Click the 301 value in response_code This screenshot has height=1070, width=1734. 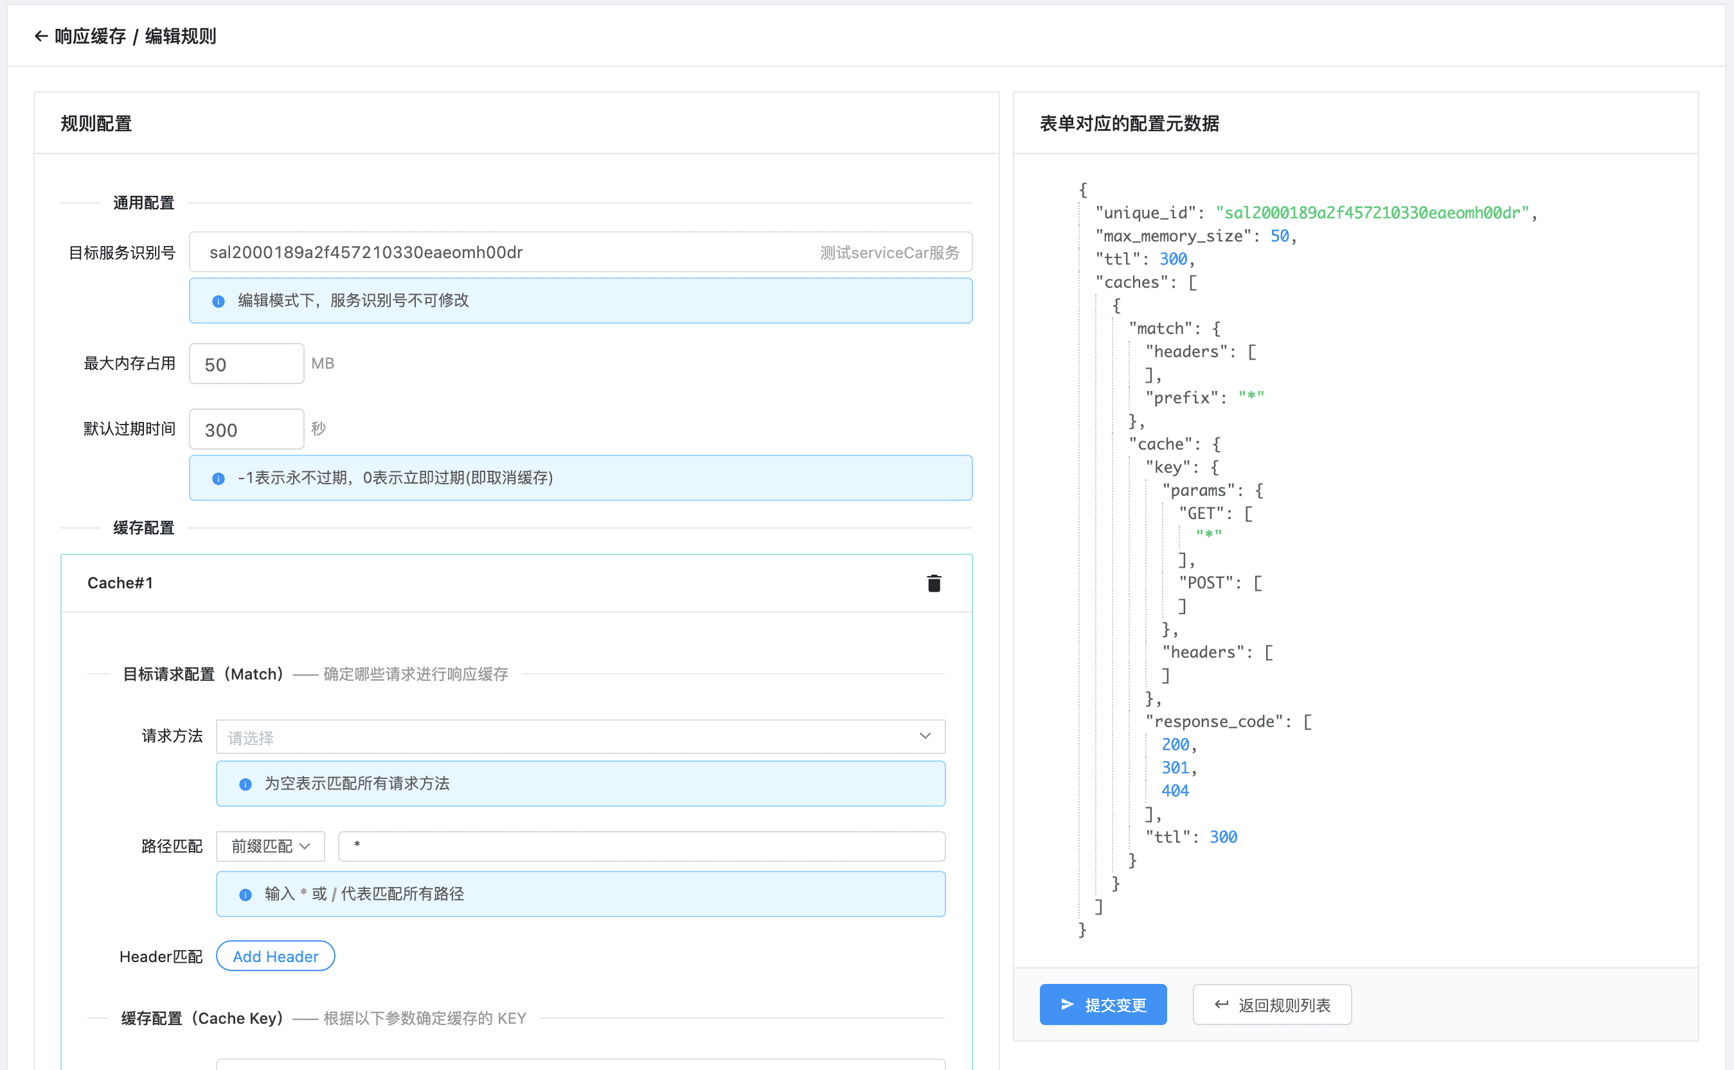[1175, 768]
